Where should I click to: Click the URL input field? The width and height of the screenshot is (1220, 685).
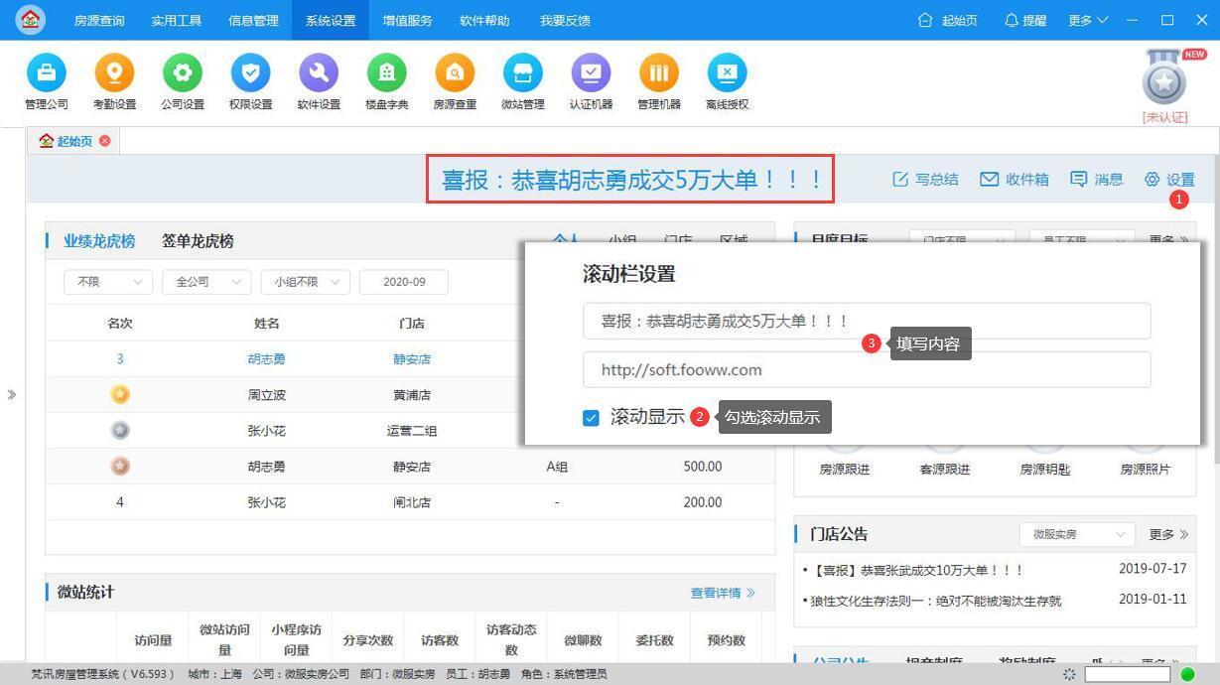click(866, 368)
